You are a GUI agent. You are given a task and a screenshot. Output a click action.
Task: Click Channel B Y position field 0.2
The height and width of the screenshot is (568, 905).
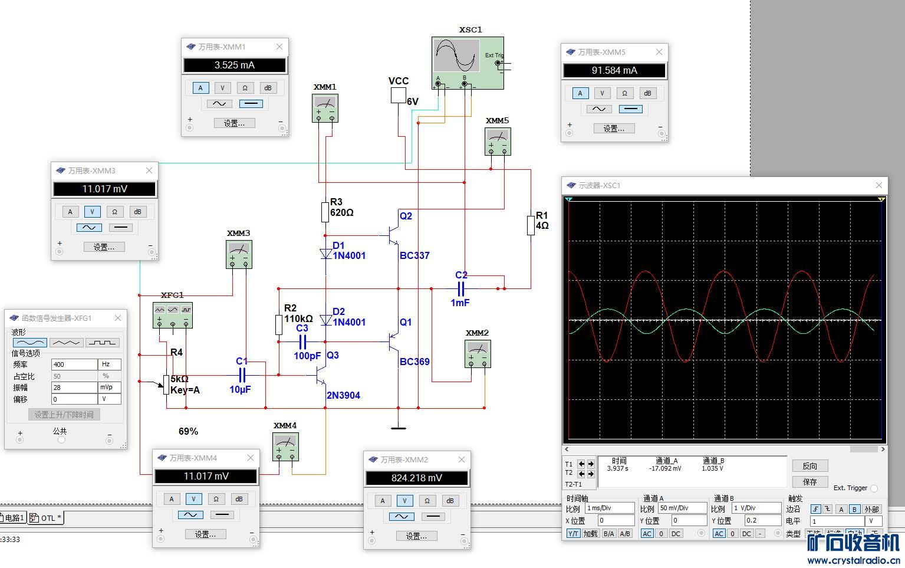(763, 521)
